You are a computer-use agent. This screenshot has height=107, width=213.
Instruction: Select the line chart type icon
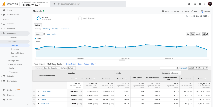(204, 34)
